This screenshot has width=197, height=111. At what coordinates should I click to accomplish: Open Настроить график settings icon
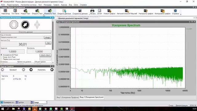coord(146,12)
